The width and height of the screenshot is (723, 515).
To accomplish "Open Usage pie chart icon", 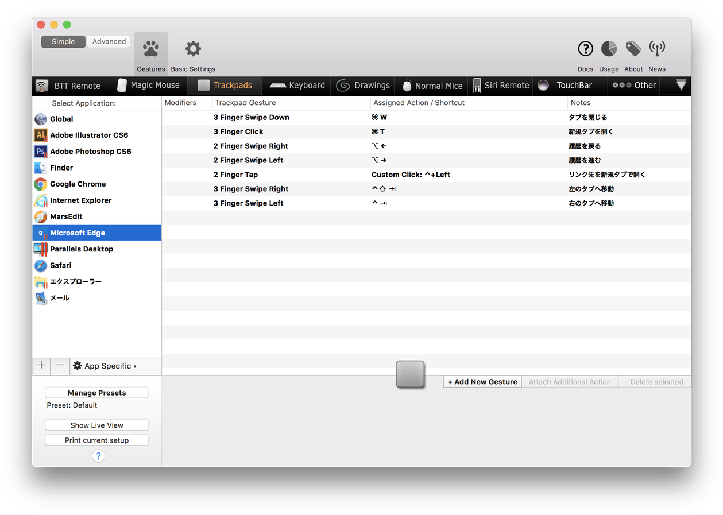I will (609, 49).
